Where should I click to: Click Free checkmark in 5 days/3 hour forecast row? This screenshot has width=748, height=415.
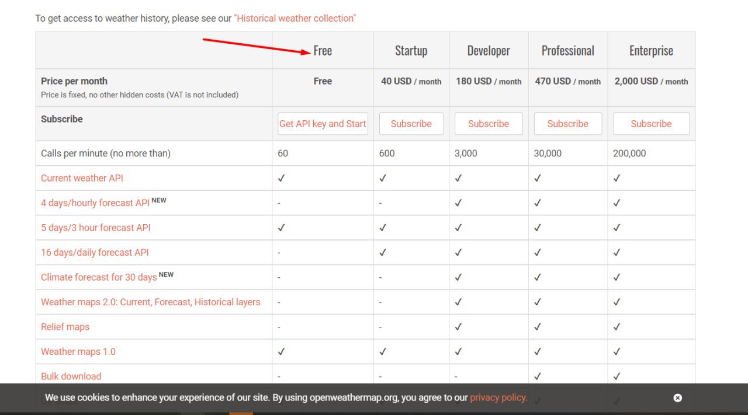click(x=282, y=228)
